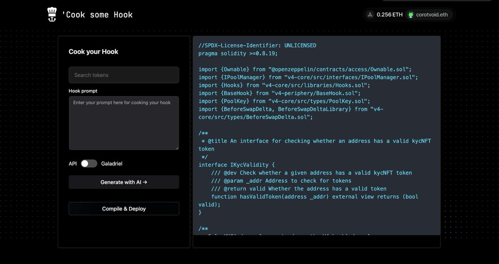Open the 0.256 ETH balance display
This screenshot has height=264, width=499.
pyautogui.click(x=389, y=15)
